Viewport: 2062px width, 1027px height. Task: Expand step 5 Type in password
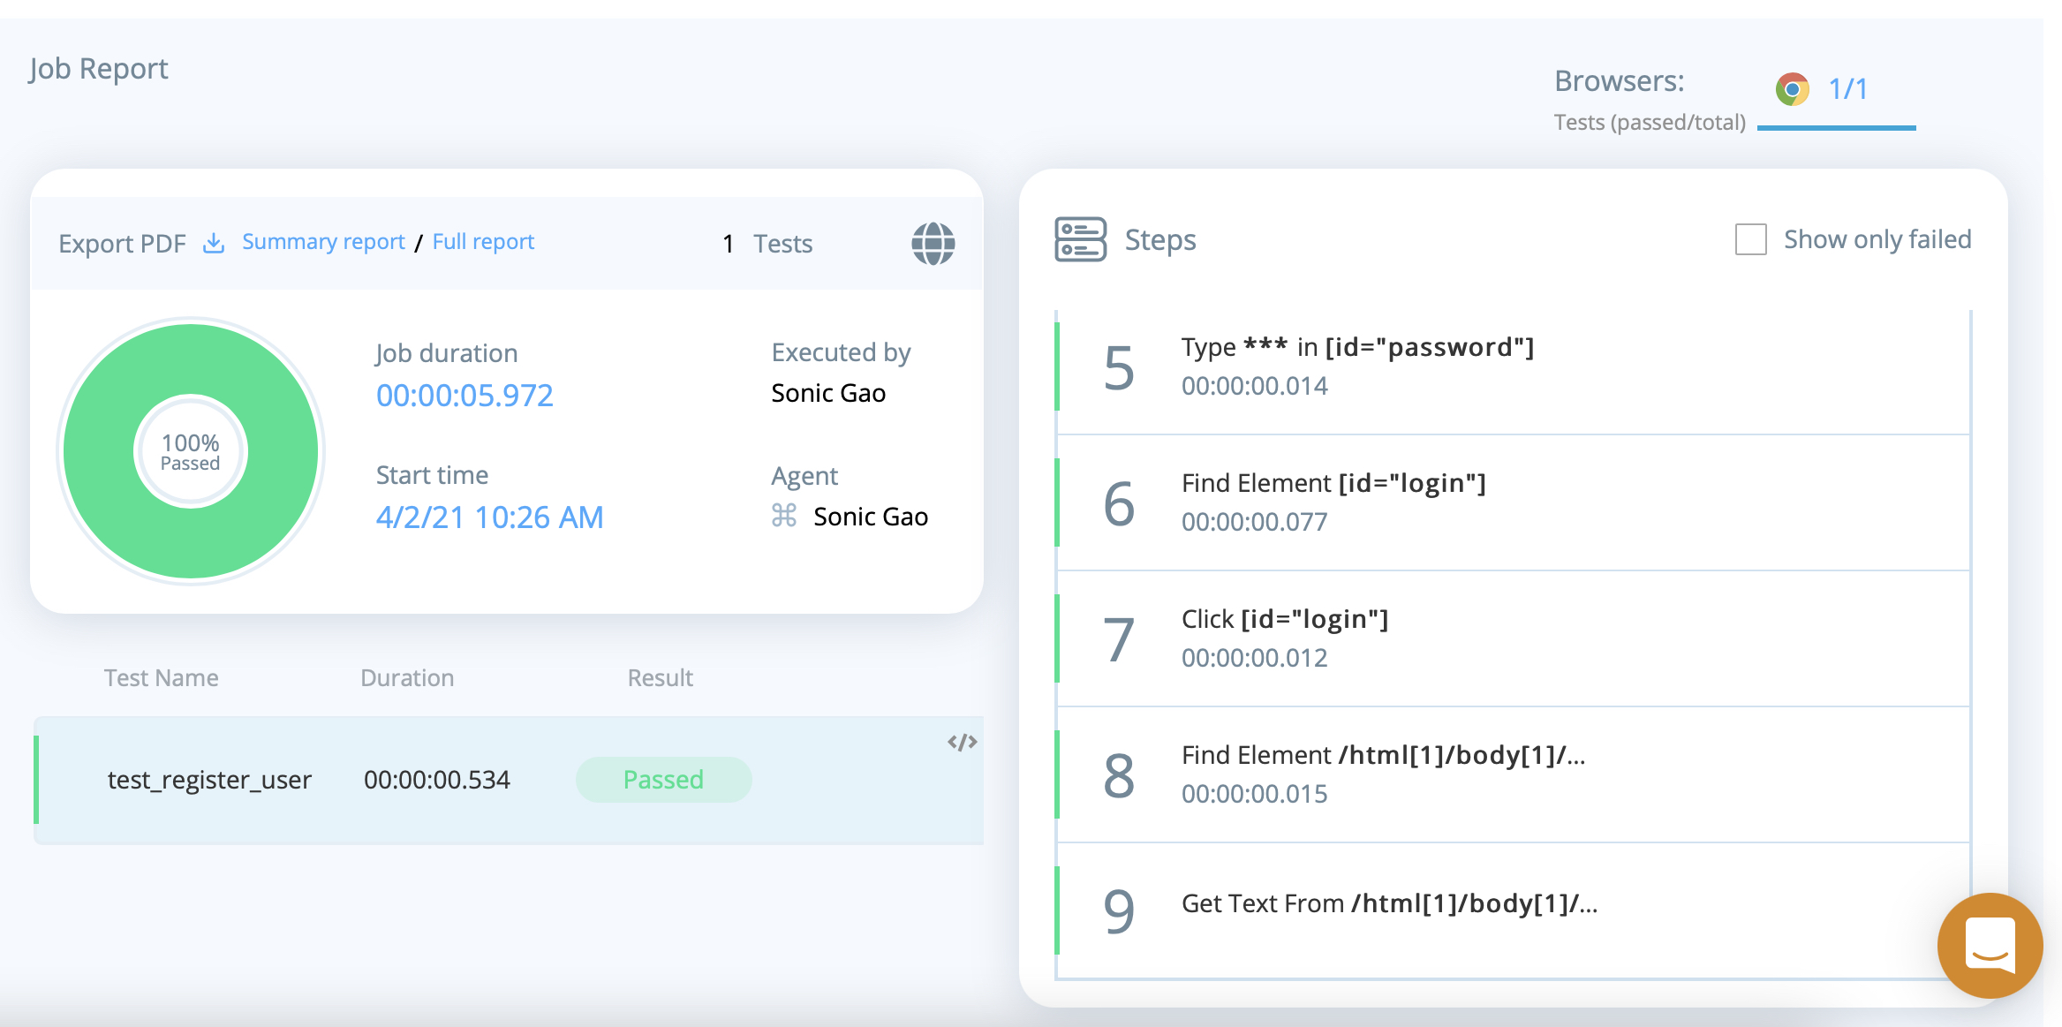(1356, 366)
